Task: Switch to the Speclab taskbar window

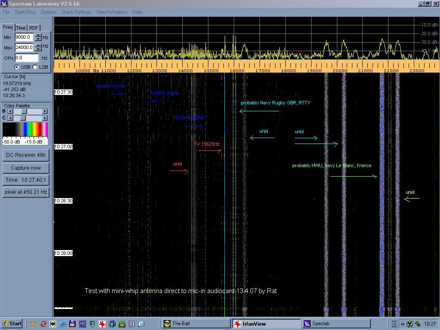Action: 336,324
